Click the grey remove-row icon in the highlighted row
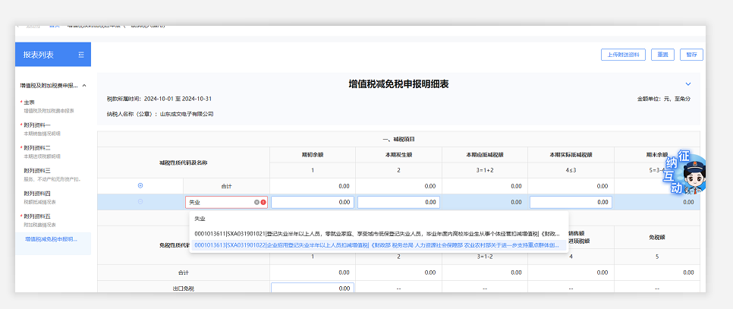 pyautogui.click(x=140, y=202)
